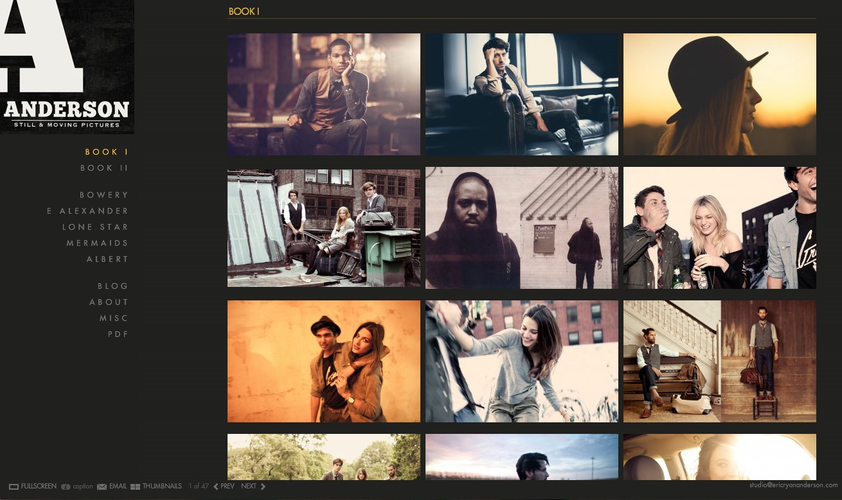This screenshot has height=500, width=842.
Task: Click the Next right chevron arrow
Action: coord(263,487)
